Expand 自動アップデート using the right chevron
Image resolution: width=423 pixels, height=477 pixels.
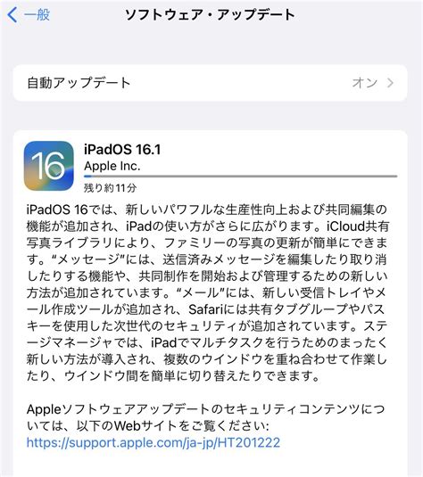[390, 83]
